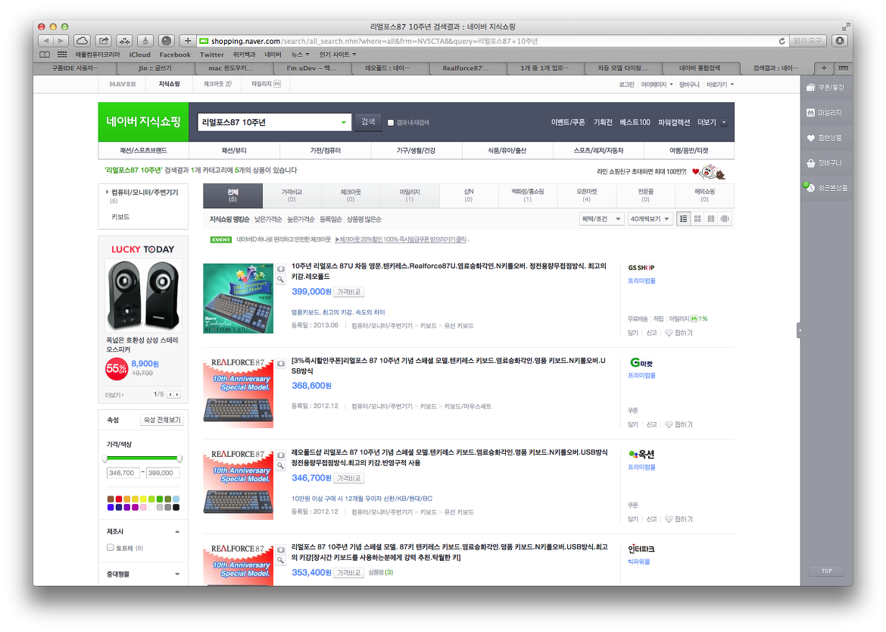Image resolution: width=886 pixels, height=632 pixels.
Task: Open the 베스트100 link
Action: 635,122
